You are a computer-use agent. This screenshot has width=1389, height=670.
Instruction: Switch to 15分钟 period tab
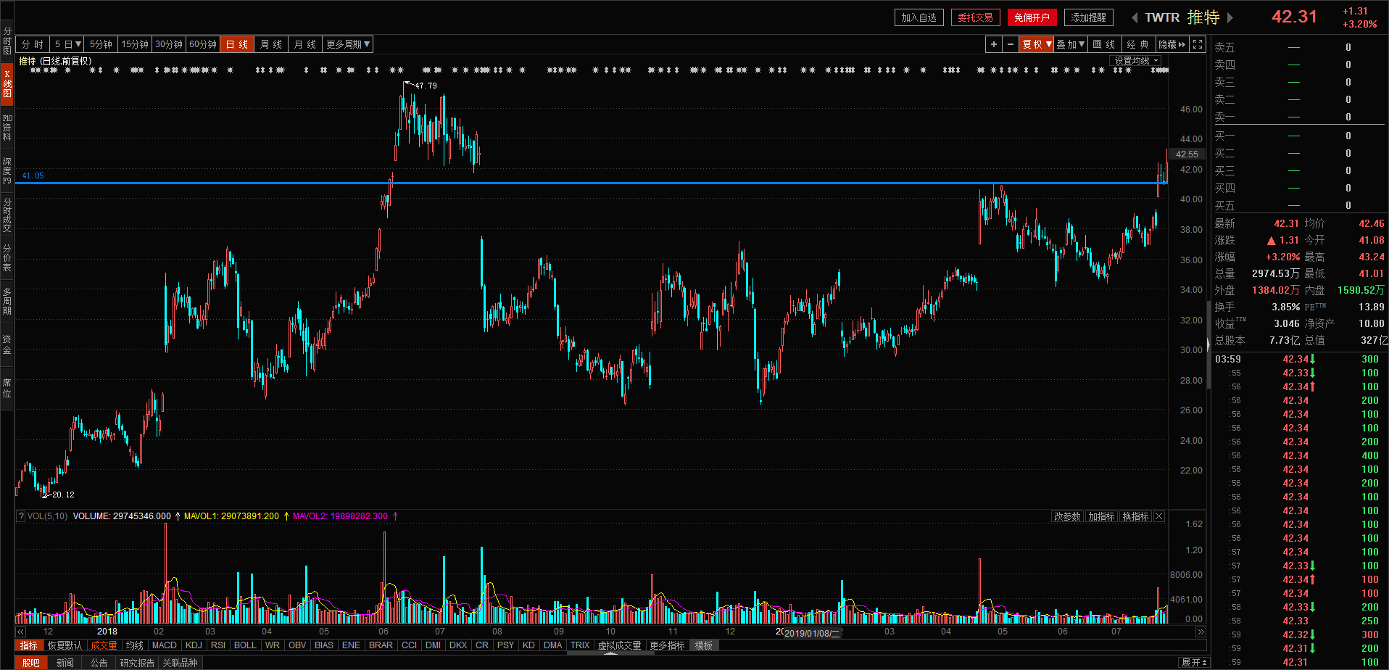point(135,44)
